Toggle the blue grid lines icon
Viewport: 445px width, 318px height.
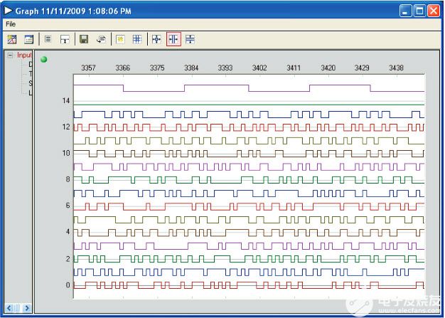tap(137, 39)
